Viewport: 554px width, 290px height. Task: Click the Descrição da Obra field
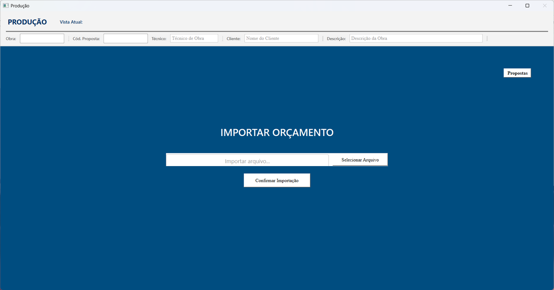[416, 38]
